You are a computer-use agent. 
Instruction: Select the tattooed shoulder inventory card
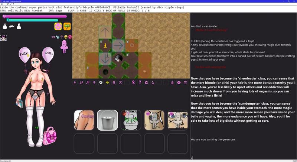point(84,120)
